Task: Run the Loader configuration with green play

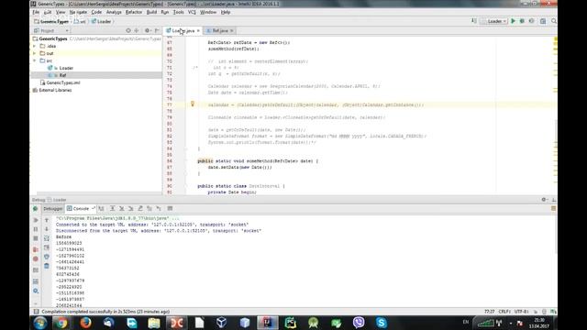Action: click(514, 21)
